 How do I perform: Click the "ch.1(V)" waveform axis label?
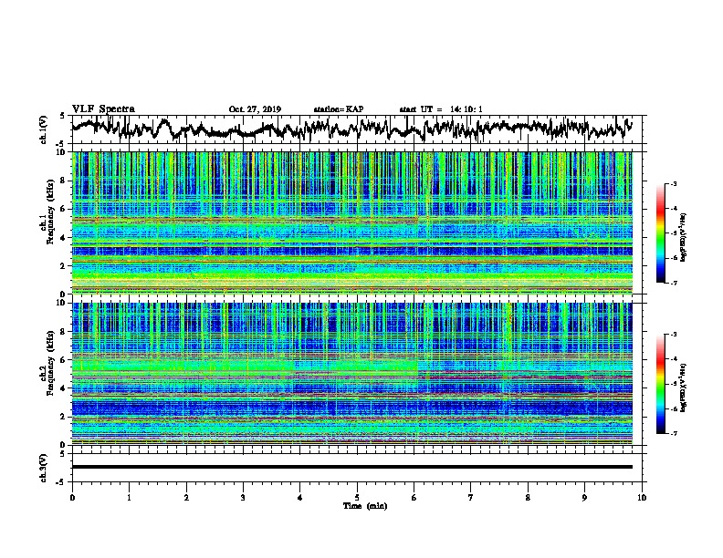[44, 129]
